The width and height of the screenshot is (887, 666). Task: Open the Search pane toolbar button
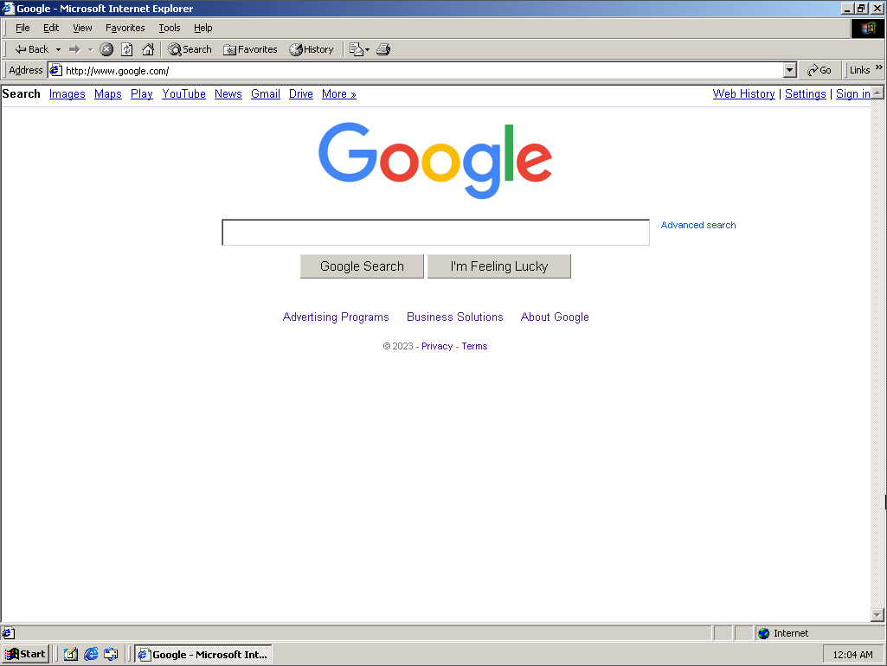pyautogui.click(x=190, y=49)
